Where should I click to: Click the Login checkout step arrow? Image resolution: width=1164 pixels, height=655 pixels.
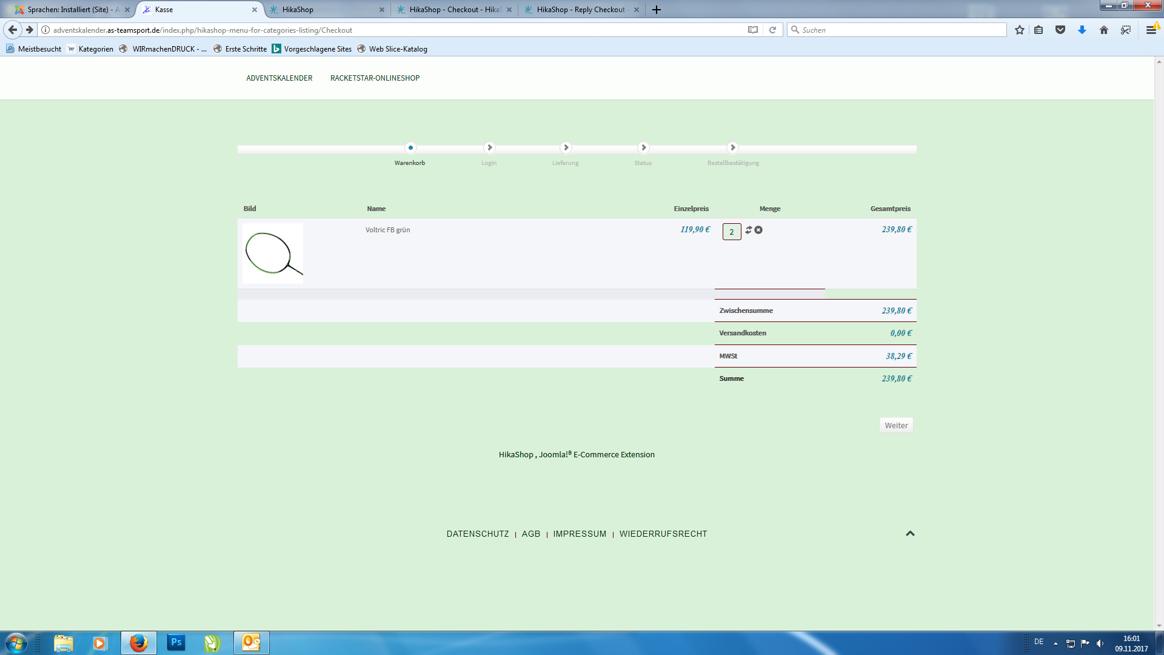click(x=489, y=147)
